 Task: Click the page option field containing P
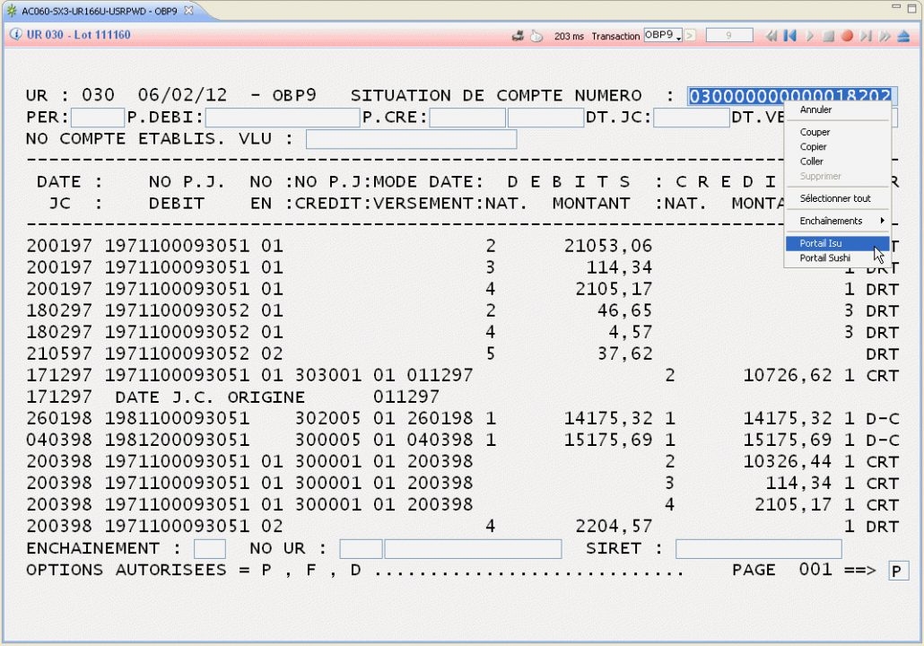pyautogui.click(x=897, y=572)
